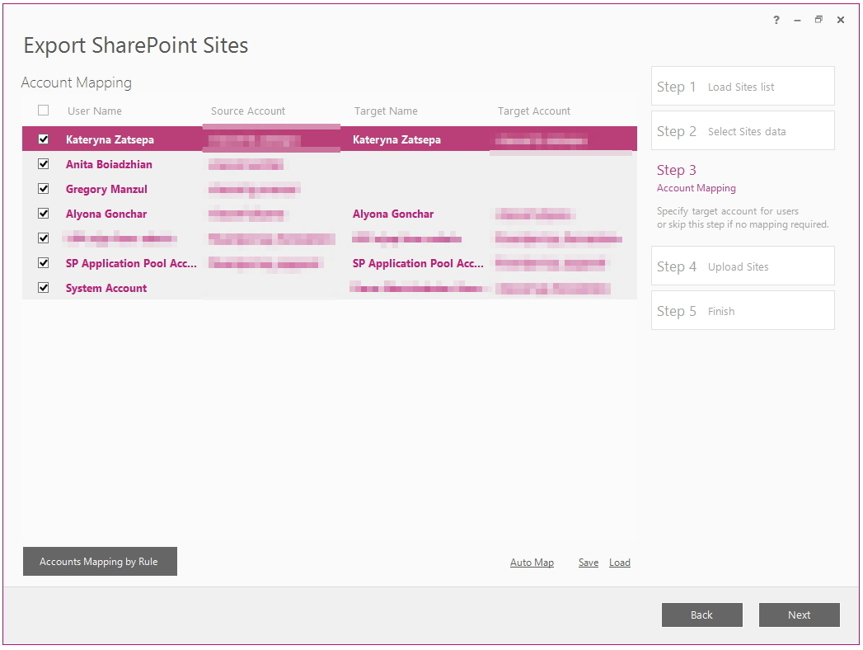The width and height of the screenshot is (863, 650).
Task: Open Accounts Mapping by Rule
Action: pyautogui.click(x=100, y=561)
